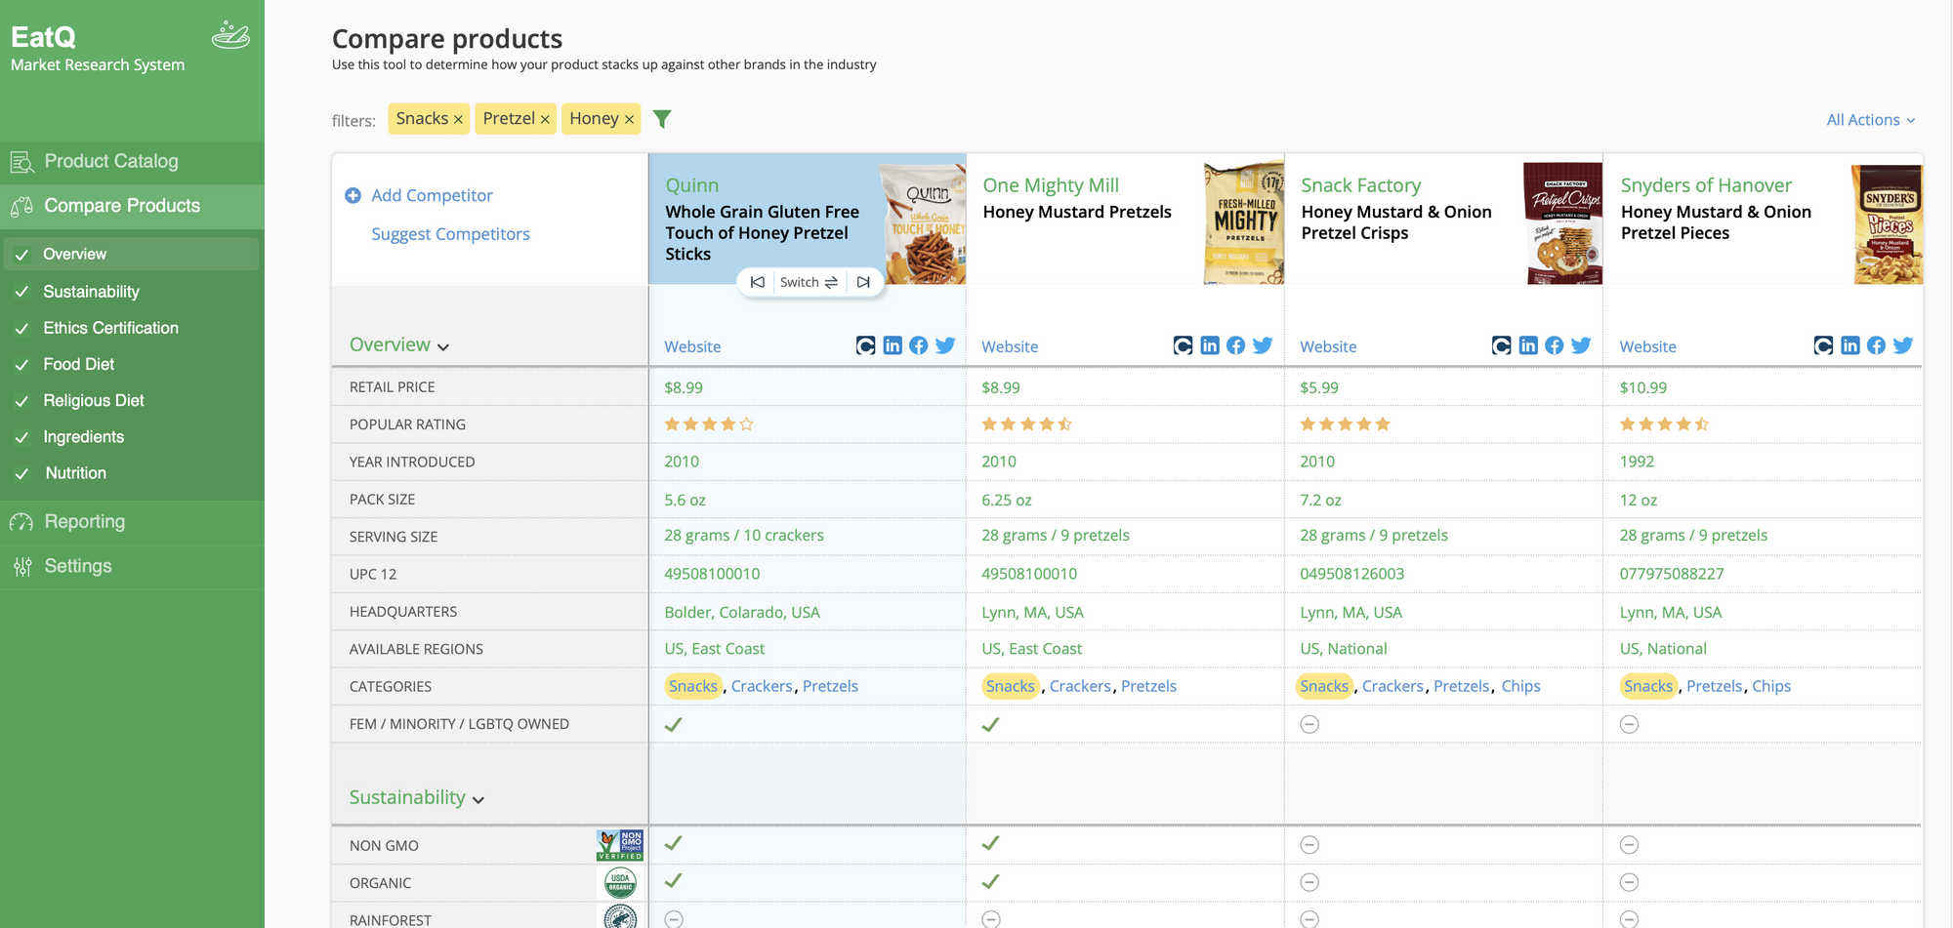Click Quinn's four-star popular rating
This screenshot has width=1953, height=928.
pos(709,424)
